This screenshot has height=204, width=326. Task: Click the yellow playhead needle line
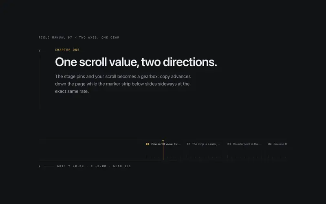pyautogui.click(x=163, y=151)
